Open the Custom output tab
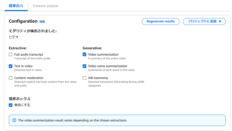This screenshot has height=131, width=232. click(45, 6)
